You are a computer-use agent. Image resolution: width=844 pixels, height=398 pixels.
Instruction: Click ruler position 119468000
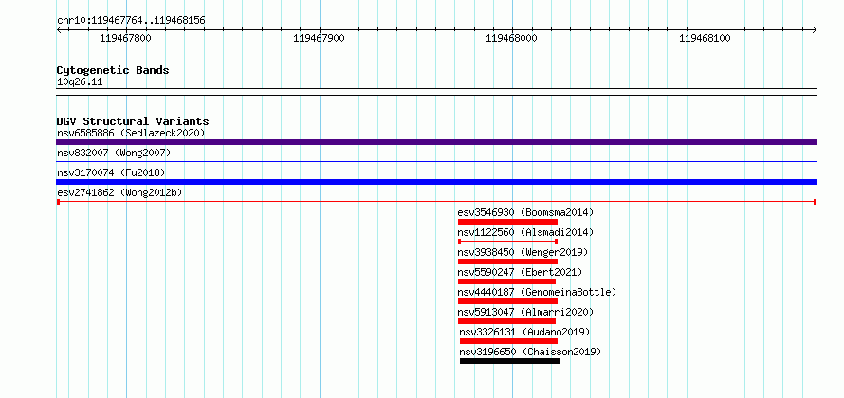pyautogui.click(x=511, y=38)
